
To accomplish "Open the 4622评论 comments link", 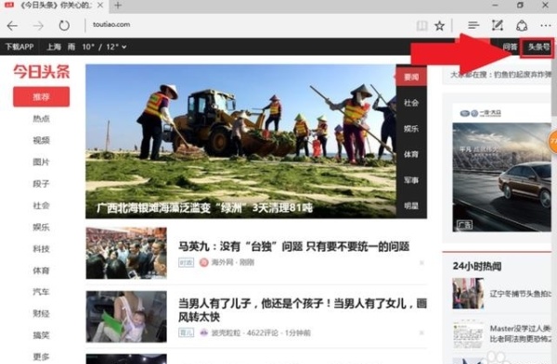I will [x=262, y=333].
